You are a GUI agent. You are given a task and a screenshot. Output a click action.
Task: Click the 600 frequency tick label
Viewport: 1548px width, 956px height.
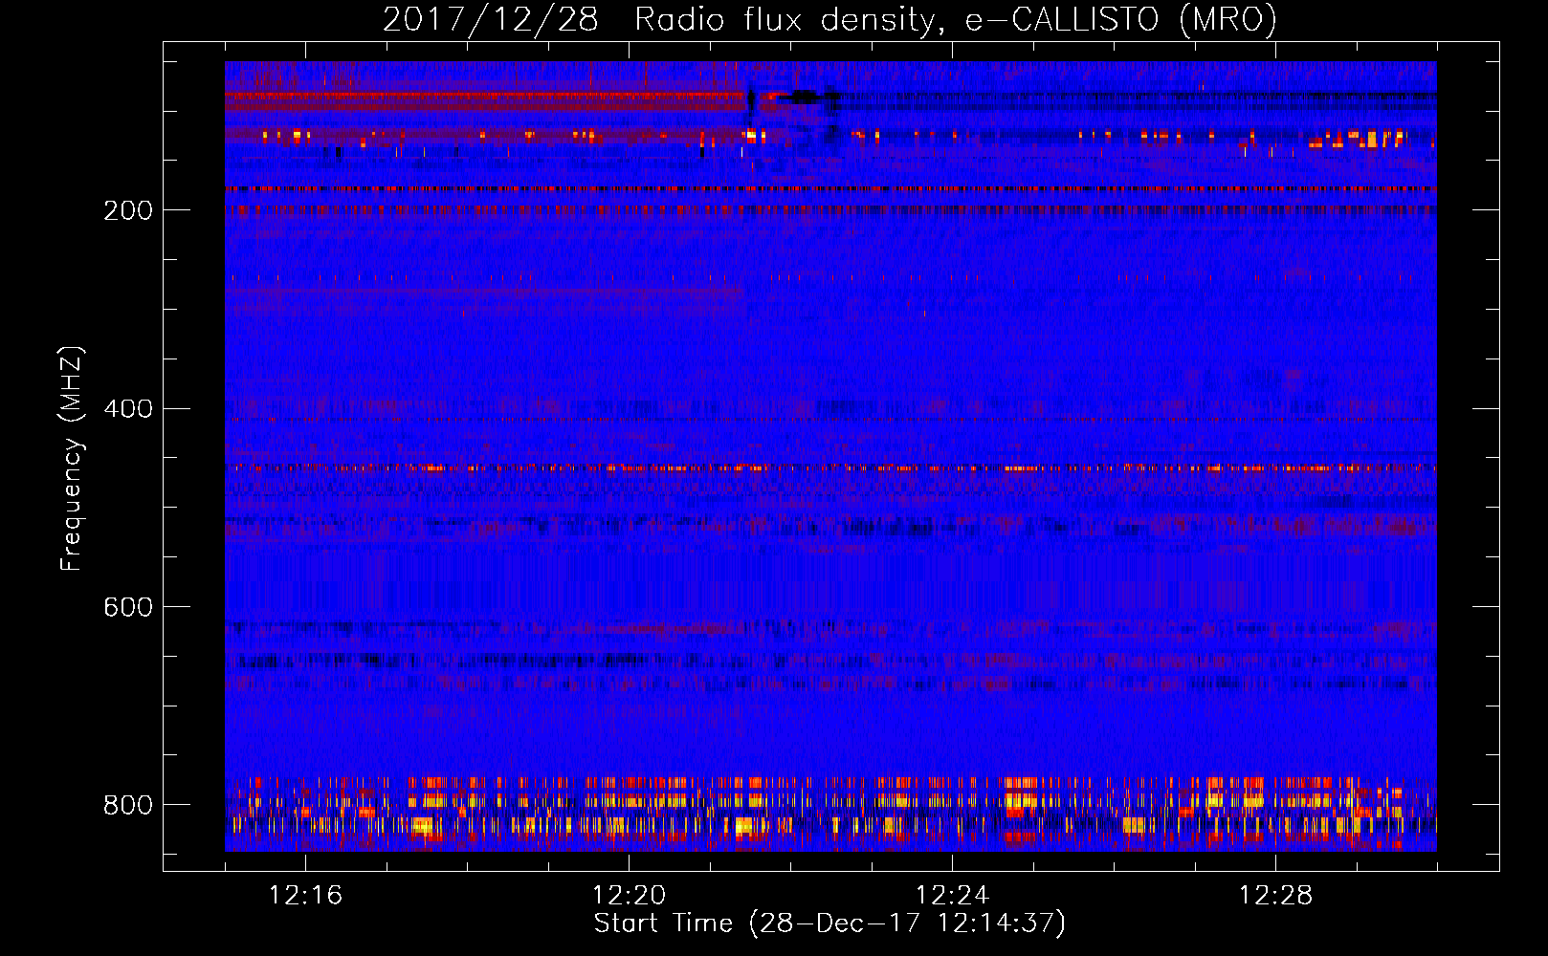128,607
